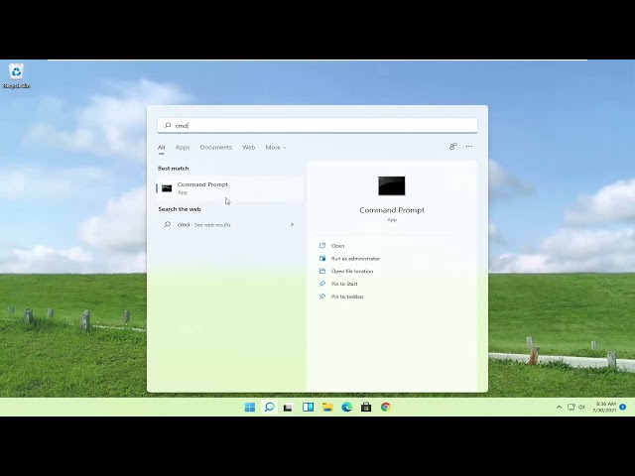
Task: Click the Pin to Start pin icon
Action: tap(322, 284)
